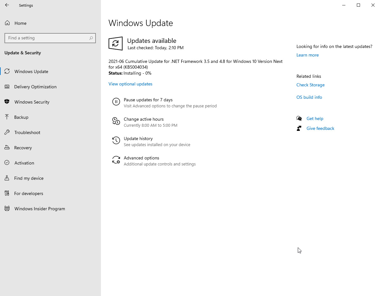The height and width of the screenshot is (296, 380).
Task: Click the pause icon beside Pause updates
Action: coord(116,102)
